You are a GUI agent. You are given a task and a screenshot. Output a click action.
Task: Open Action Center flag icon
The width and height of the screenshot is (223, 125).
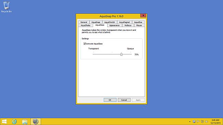pos(198,122)
